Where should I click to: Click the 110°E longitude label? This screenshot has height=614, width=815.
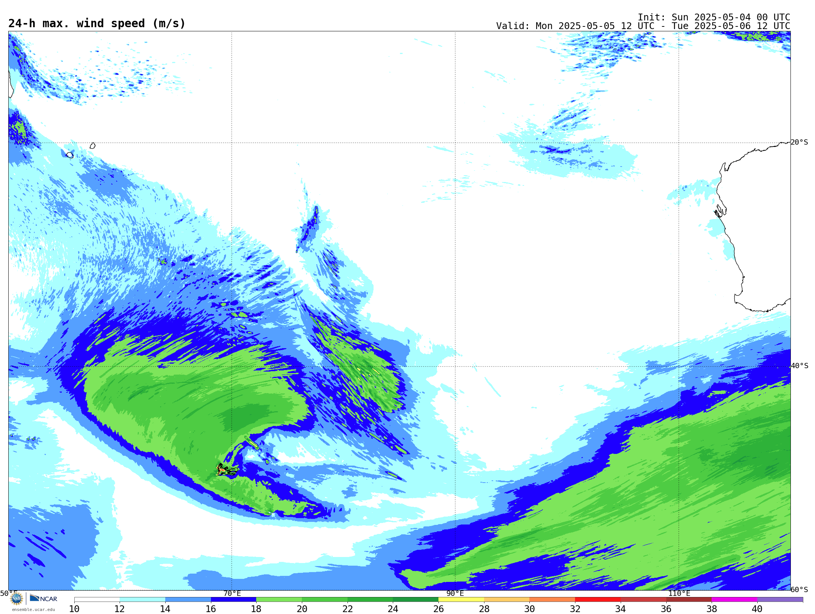[x=679, y=593]
